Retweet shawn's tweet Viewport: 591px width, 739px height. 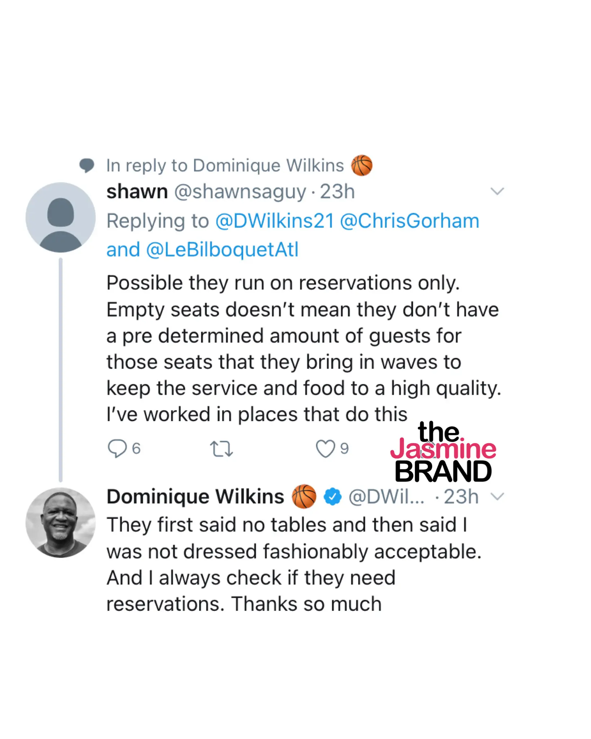coord(221,449)
